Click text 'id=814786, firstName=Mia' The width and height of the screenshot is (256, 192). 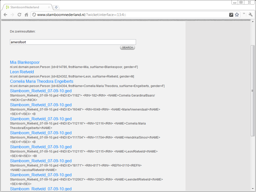(70, 67)
